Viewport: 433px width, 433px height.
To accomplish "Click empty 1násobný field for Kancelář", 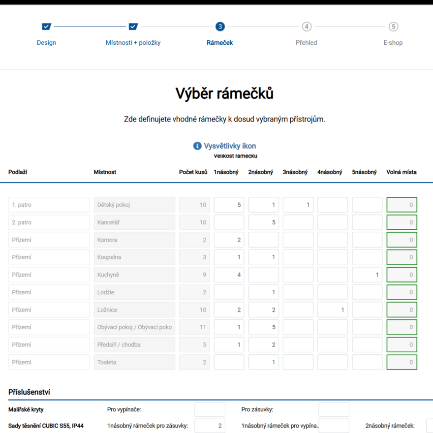I will pos(229,222).
